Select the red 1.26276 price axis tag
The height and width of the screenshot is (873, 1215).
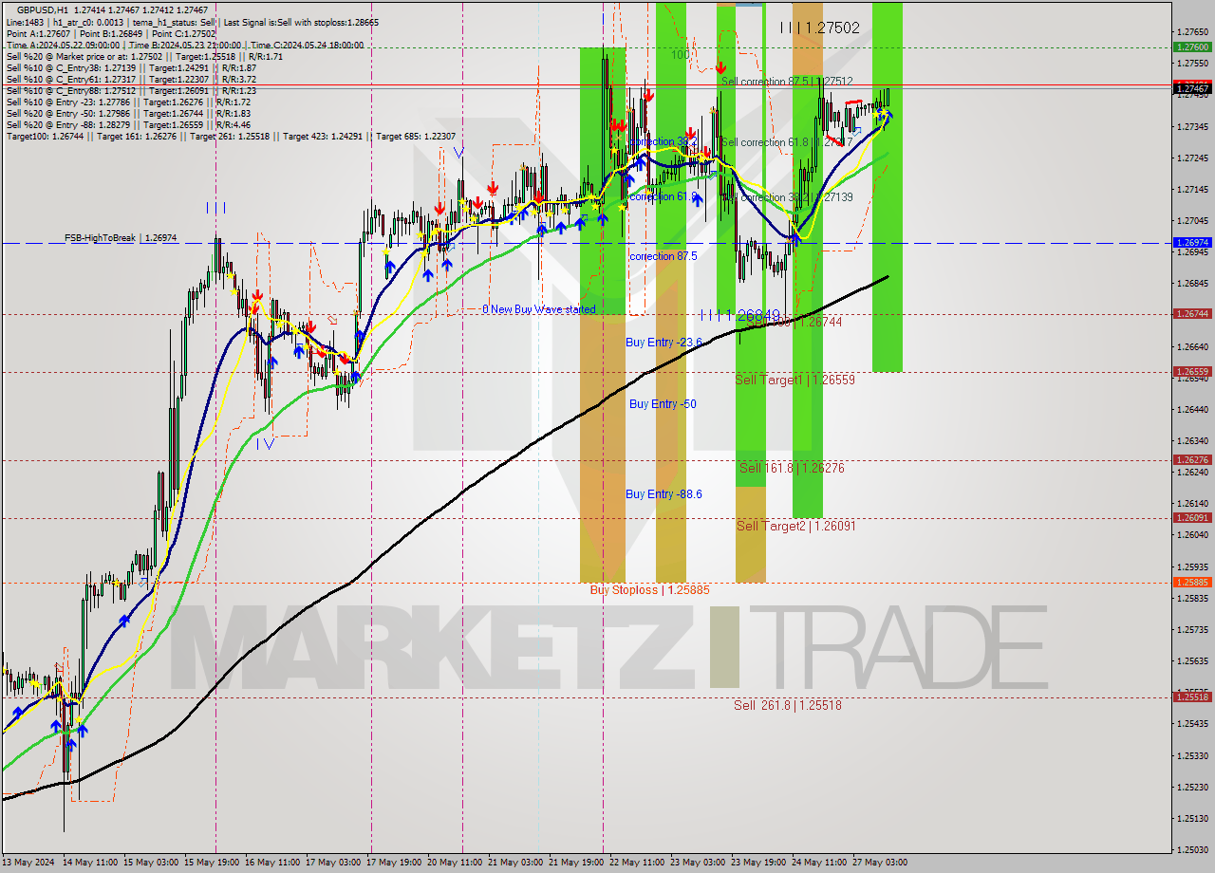(x=1192, y=460)
